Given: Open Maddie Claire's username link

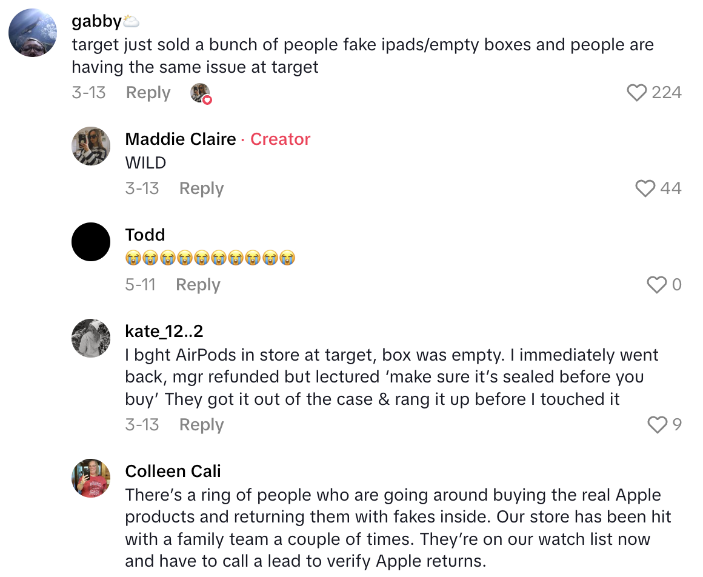Looking at the screenshot, I should click(x=180, y=139).
